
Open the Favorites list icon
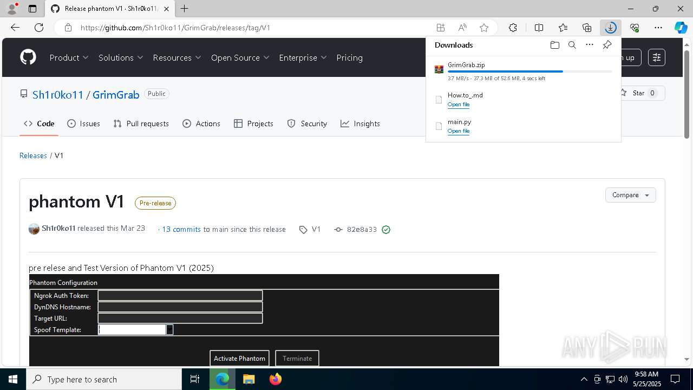(563, 28)
